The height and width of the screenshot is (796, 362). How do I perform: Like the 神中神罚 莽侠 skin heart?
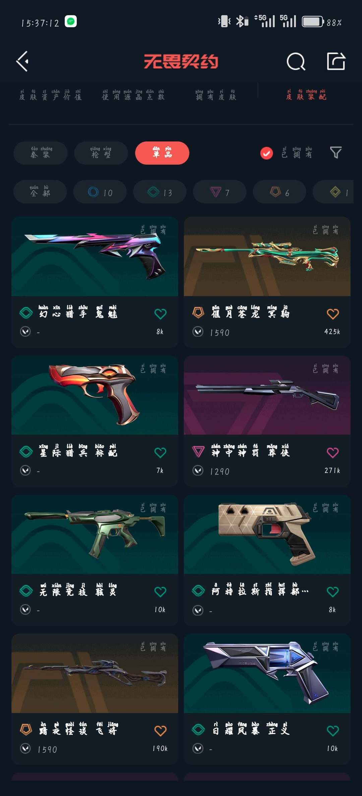pos(333,452)
